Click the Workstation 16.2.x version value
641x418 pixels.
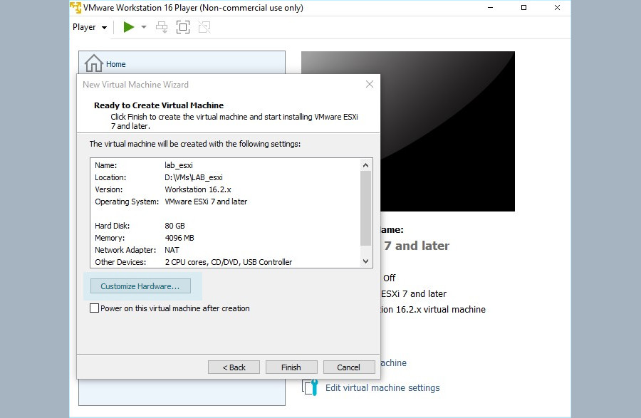(x=198, y=189)
